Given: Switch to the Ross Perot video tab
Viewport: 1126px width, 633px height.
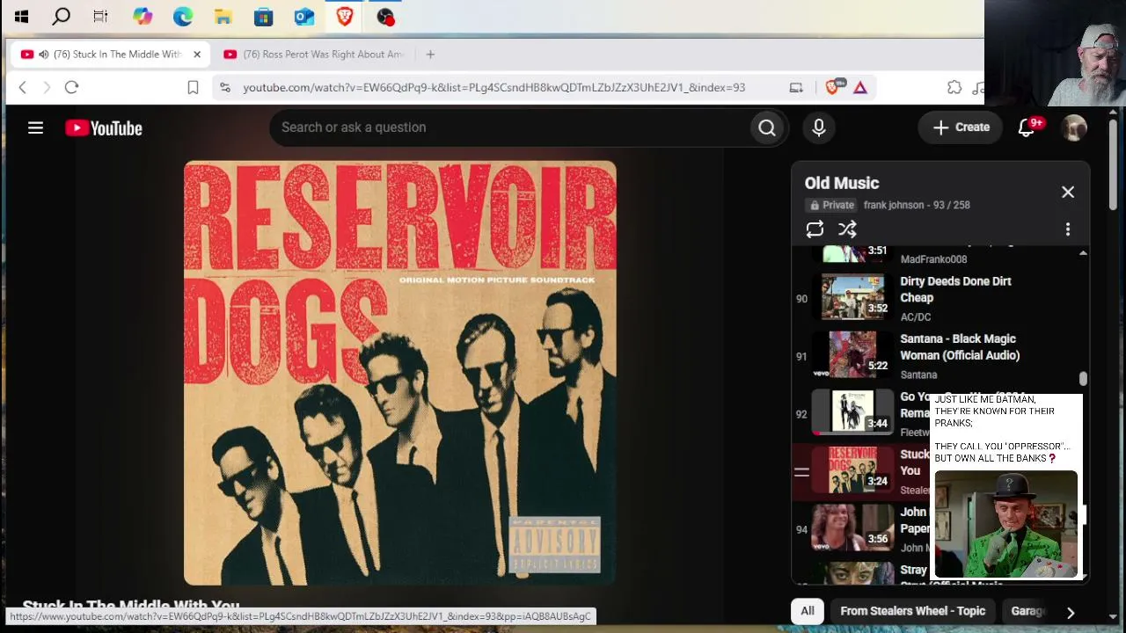Looking at the screenshot, I should tap(313, 55).
